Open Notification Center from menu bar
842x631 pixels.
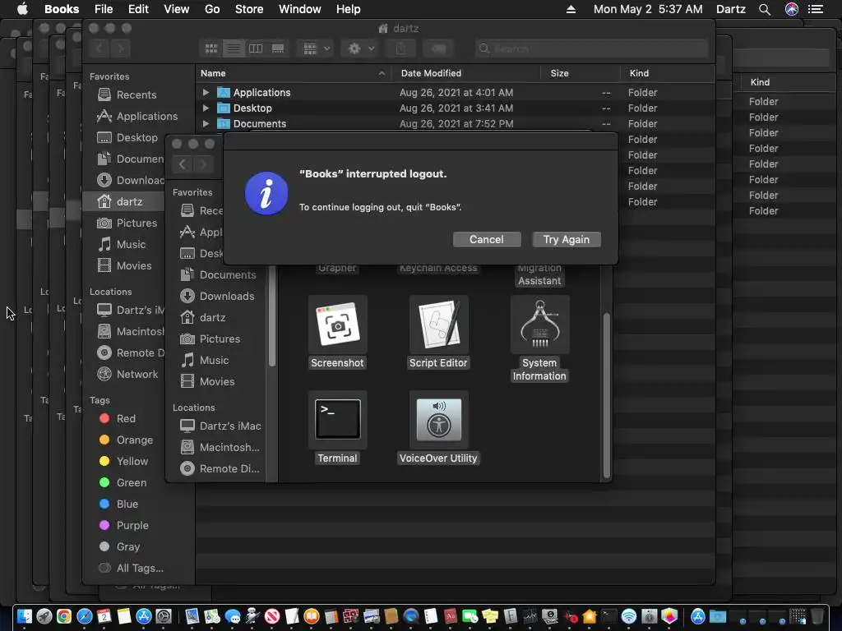(x=816, y=9)
